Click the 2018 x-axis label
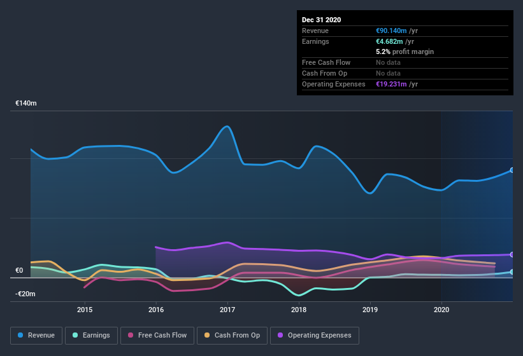Image resolution: width=523 pixels, height=356 pixels. click(x=299, y=310)
